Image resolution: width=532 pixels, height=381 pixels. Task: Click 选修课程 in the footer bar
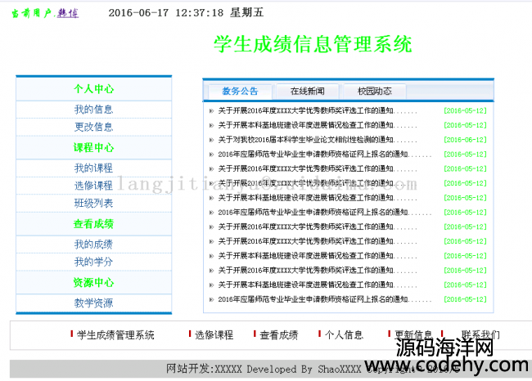click(x=214, y=335)
